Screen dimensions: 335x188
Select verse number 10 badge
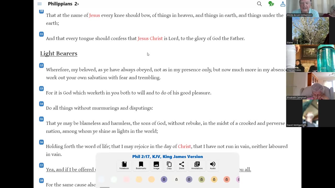coord(41,11)
